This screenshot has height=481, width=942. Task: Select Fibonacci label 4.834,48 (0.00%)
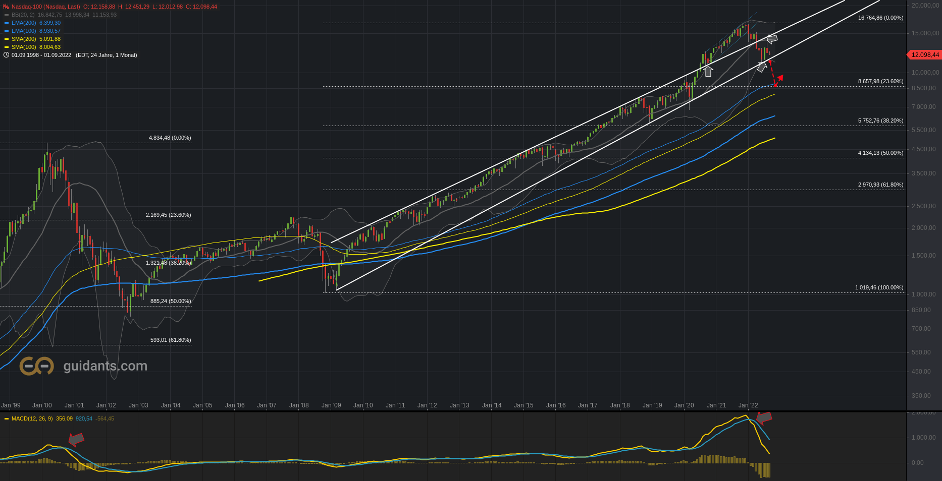tap(170, 138)
